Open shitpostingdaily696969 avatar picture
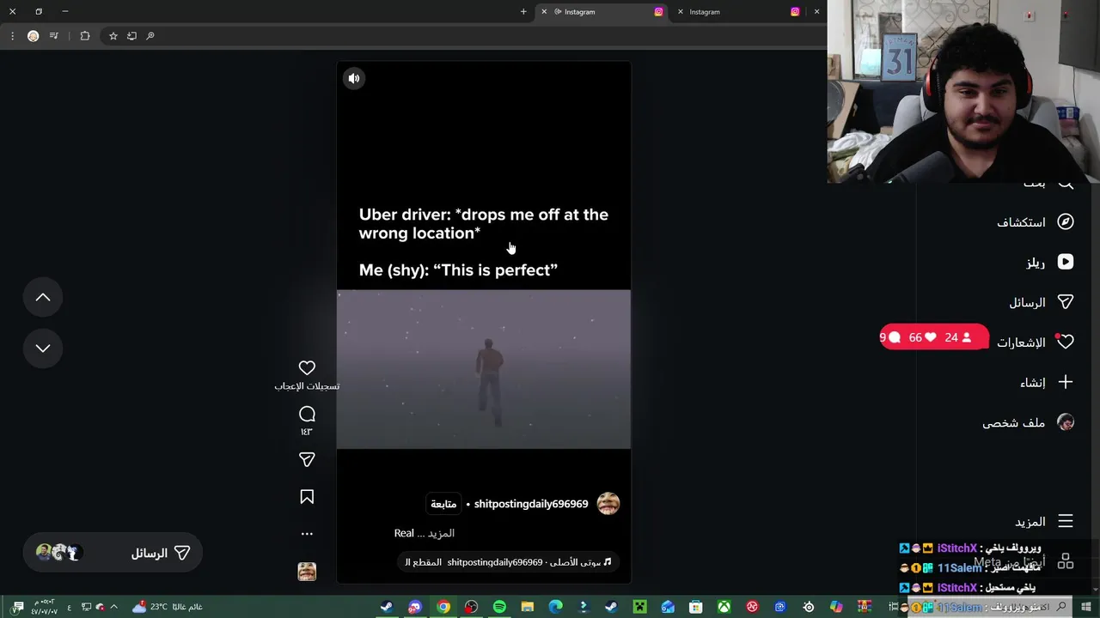The height and width of the screenshot is (618, 1100). point(608,504)
